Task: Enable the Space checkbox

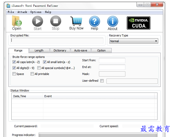Action: point(14,74)
